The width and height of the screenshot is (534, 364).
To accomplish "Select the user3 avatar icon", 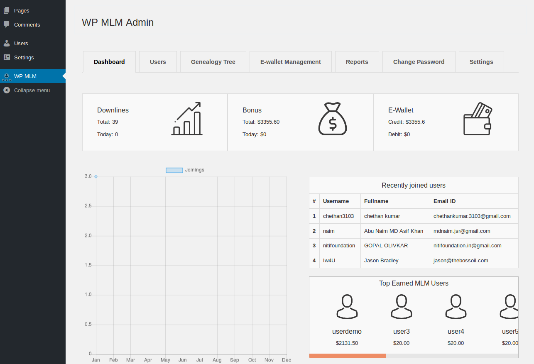I will (402, 307).
